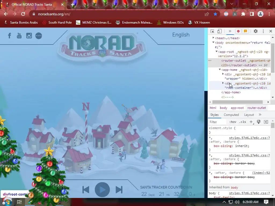275x206 pixels.
Task: Reload the page with refresh icon
Action: (x=23, y=14)
